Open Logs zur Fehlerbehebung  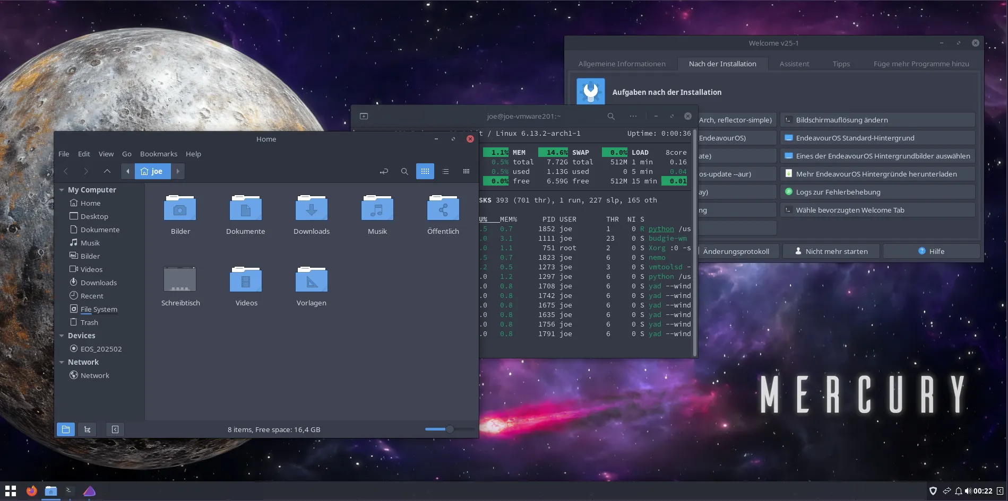click(x=877, y=192)
